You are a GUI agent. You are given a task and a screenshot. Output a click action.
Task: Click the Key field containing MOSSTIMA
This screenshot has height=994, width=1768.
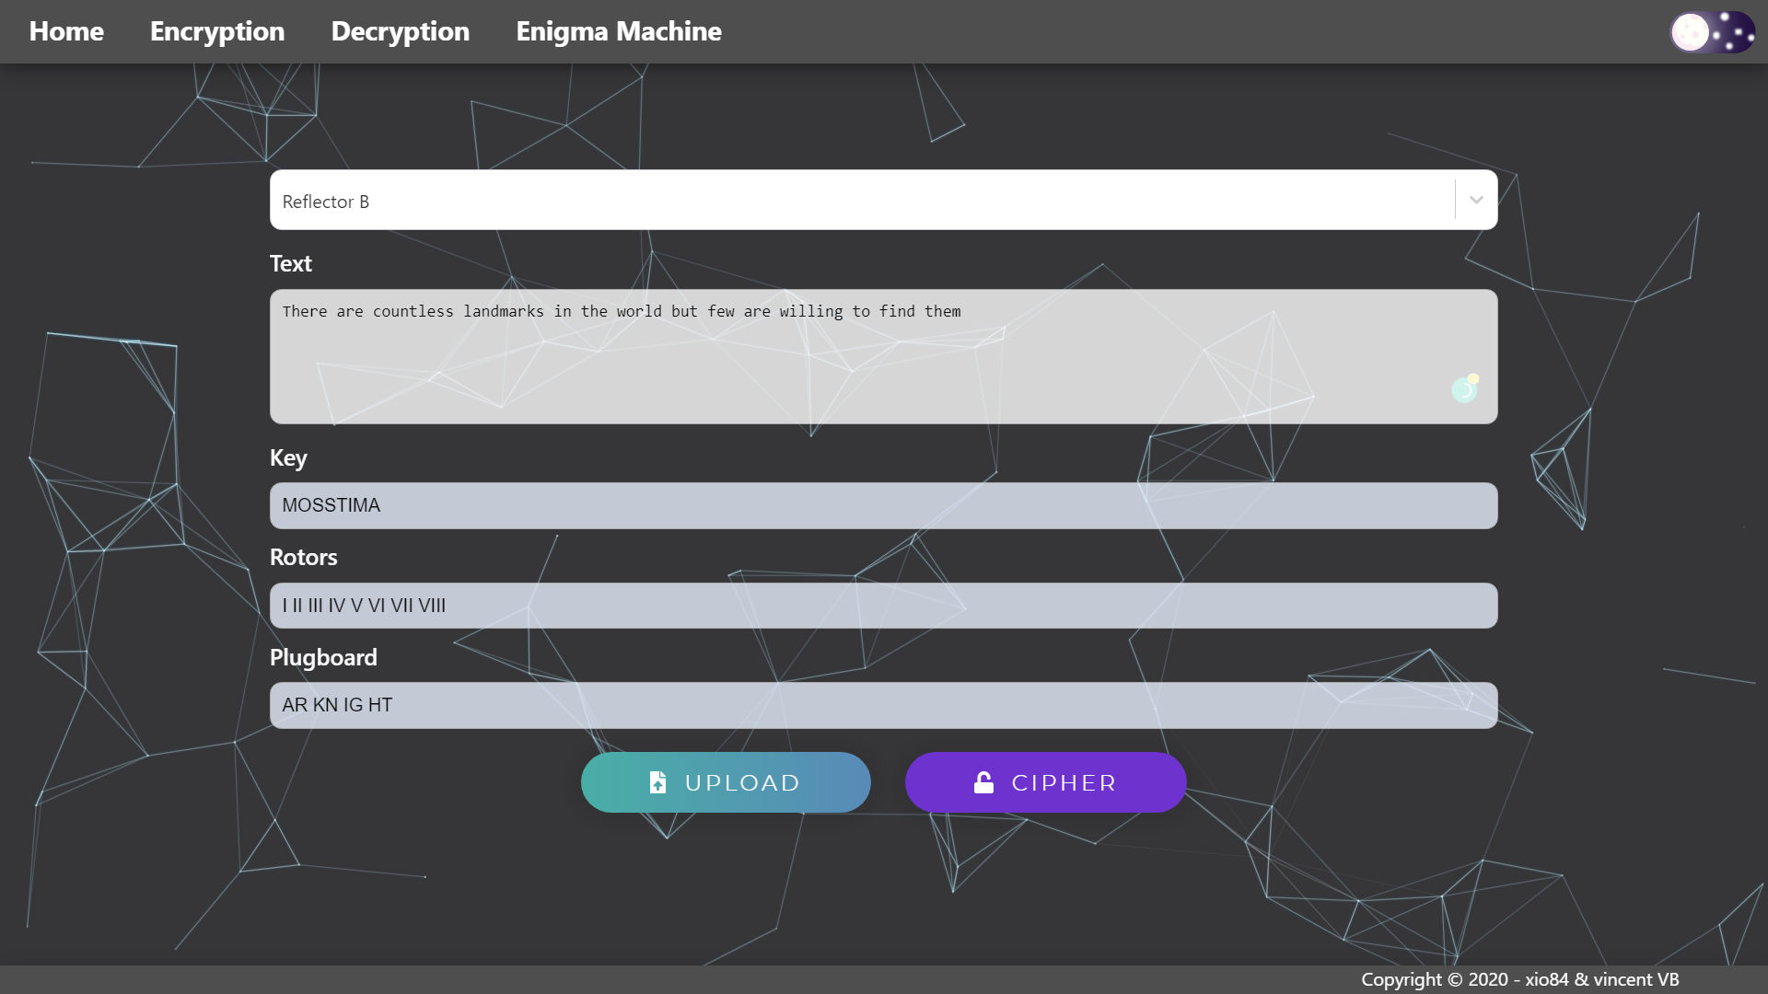pyautogui.click(x=882, y=505)
